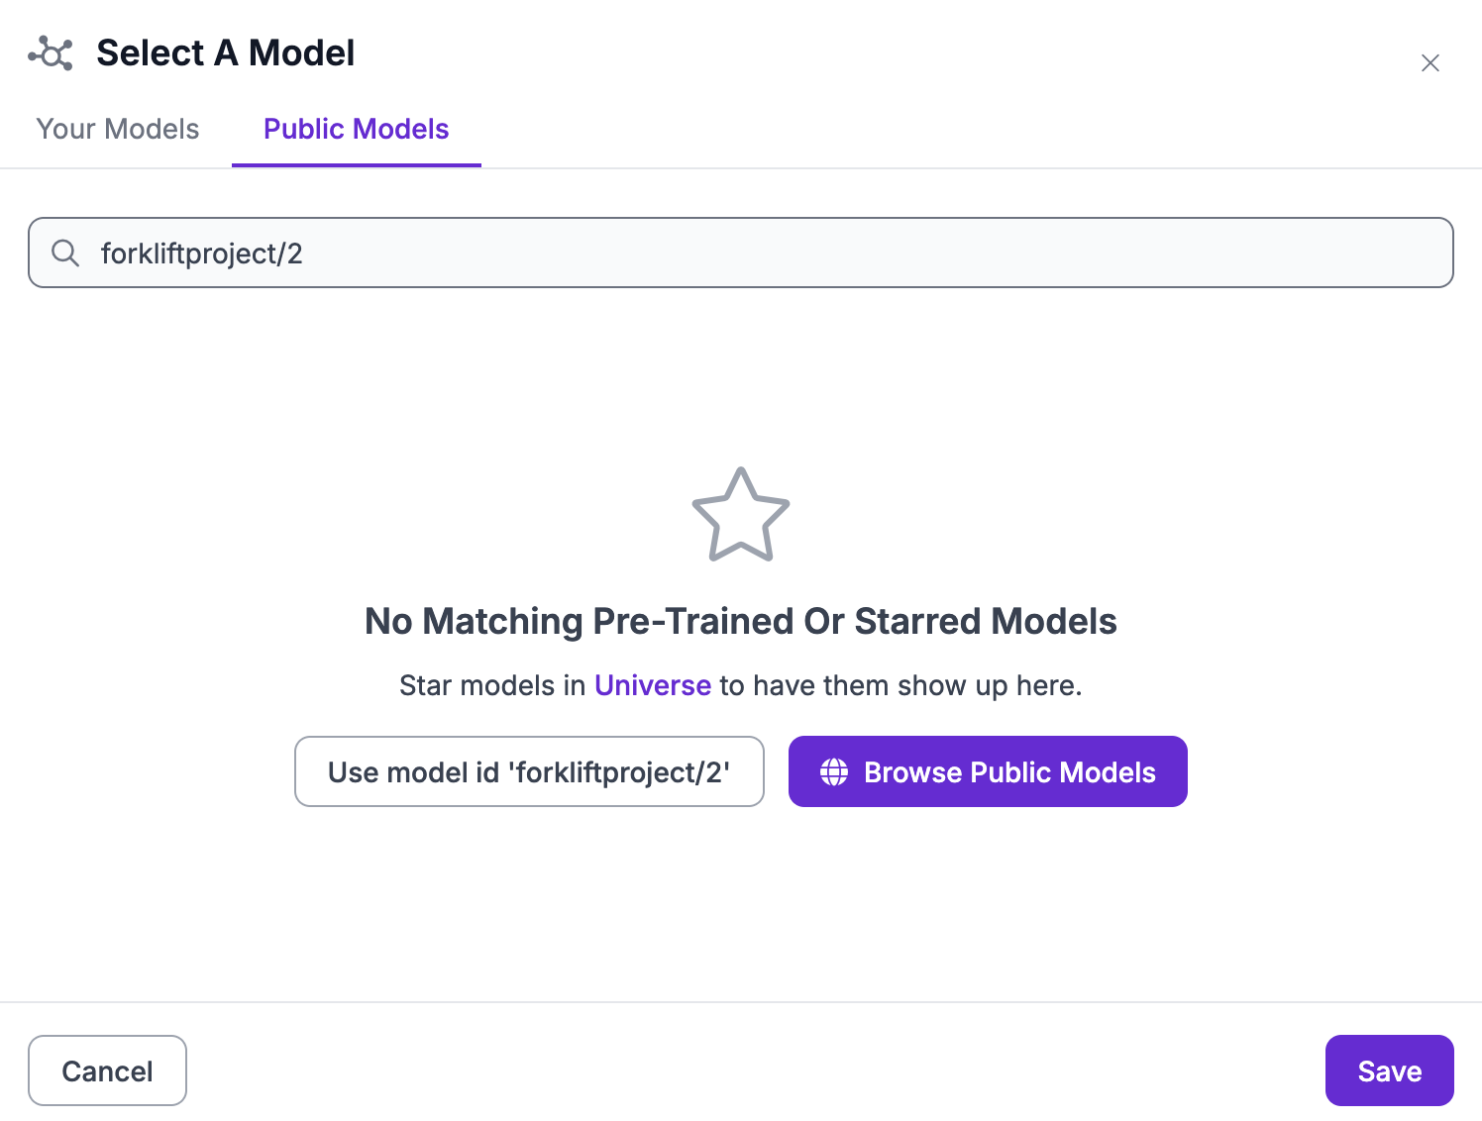Click the purple underline under Public Models
The image size is (1482, 1121).
pos(356,166)
